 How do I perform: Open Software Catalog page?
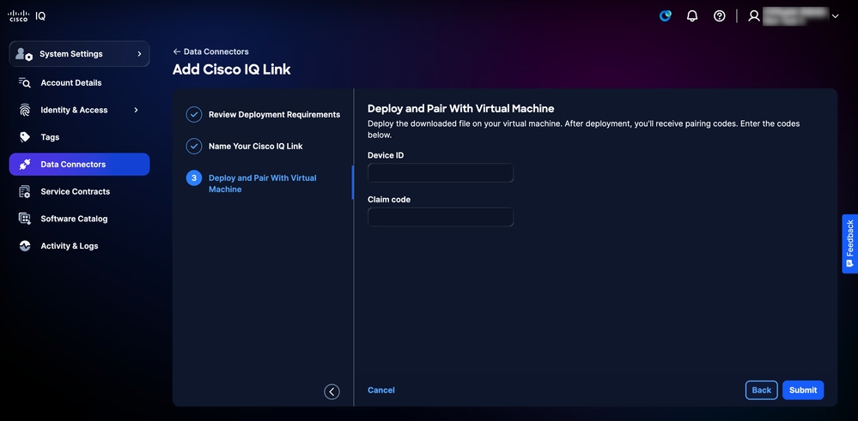(x=74, y=219)
